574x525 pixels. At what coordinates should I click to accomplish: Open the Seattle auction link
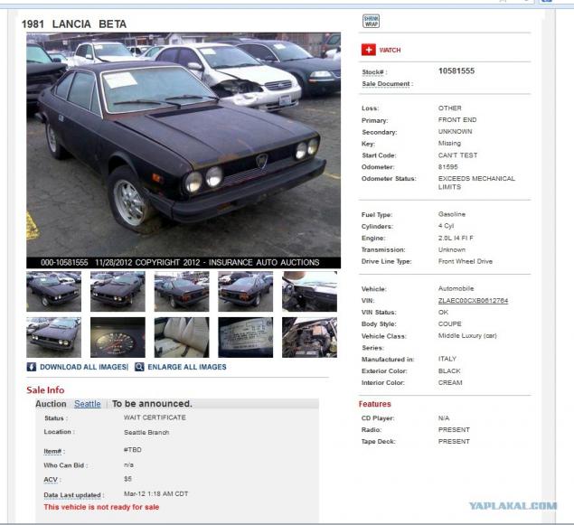tap(88, 404)
